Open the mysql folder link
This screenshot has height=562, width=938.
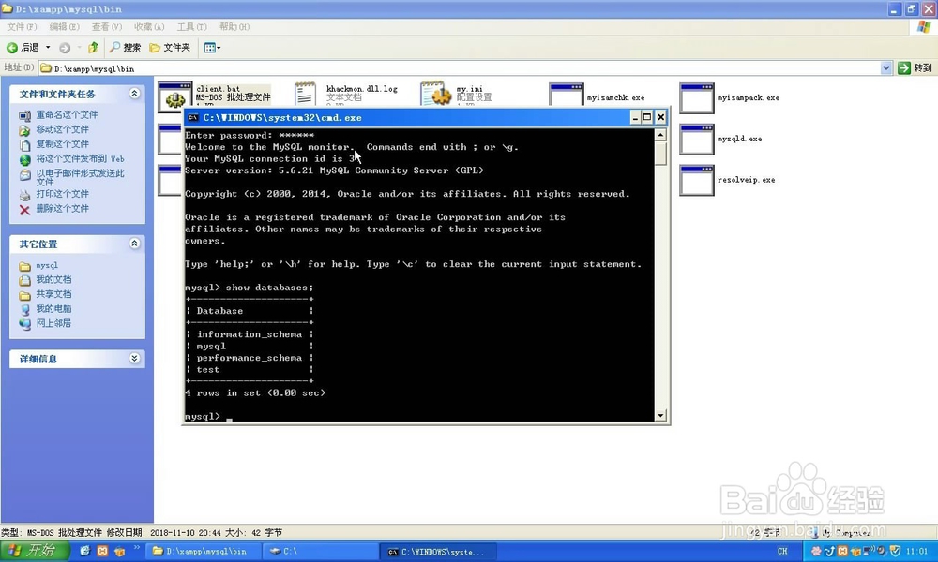47,265
